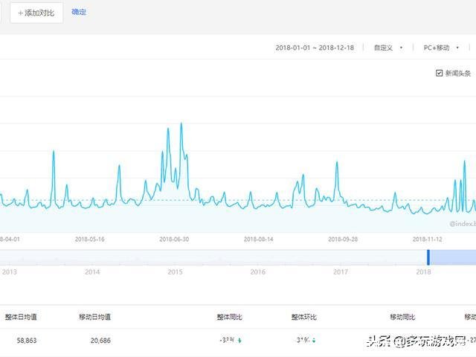Click the 移动日均值 column header
This screenshot has width=476, height=357.
[94, 317]
